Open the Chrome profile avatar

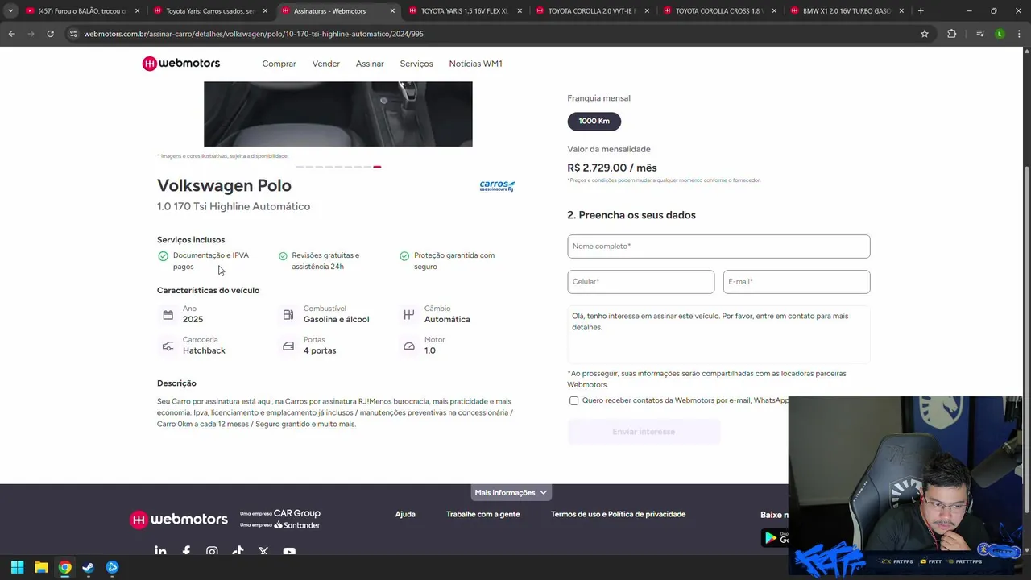[1000, 34]
